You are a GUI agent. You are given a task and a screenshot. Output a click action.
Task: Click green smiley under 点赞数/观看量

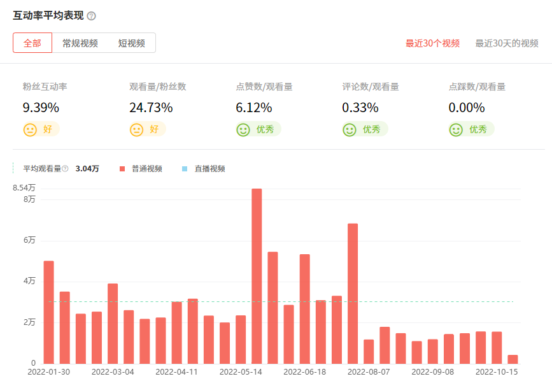(243, 129)
